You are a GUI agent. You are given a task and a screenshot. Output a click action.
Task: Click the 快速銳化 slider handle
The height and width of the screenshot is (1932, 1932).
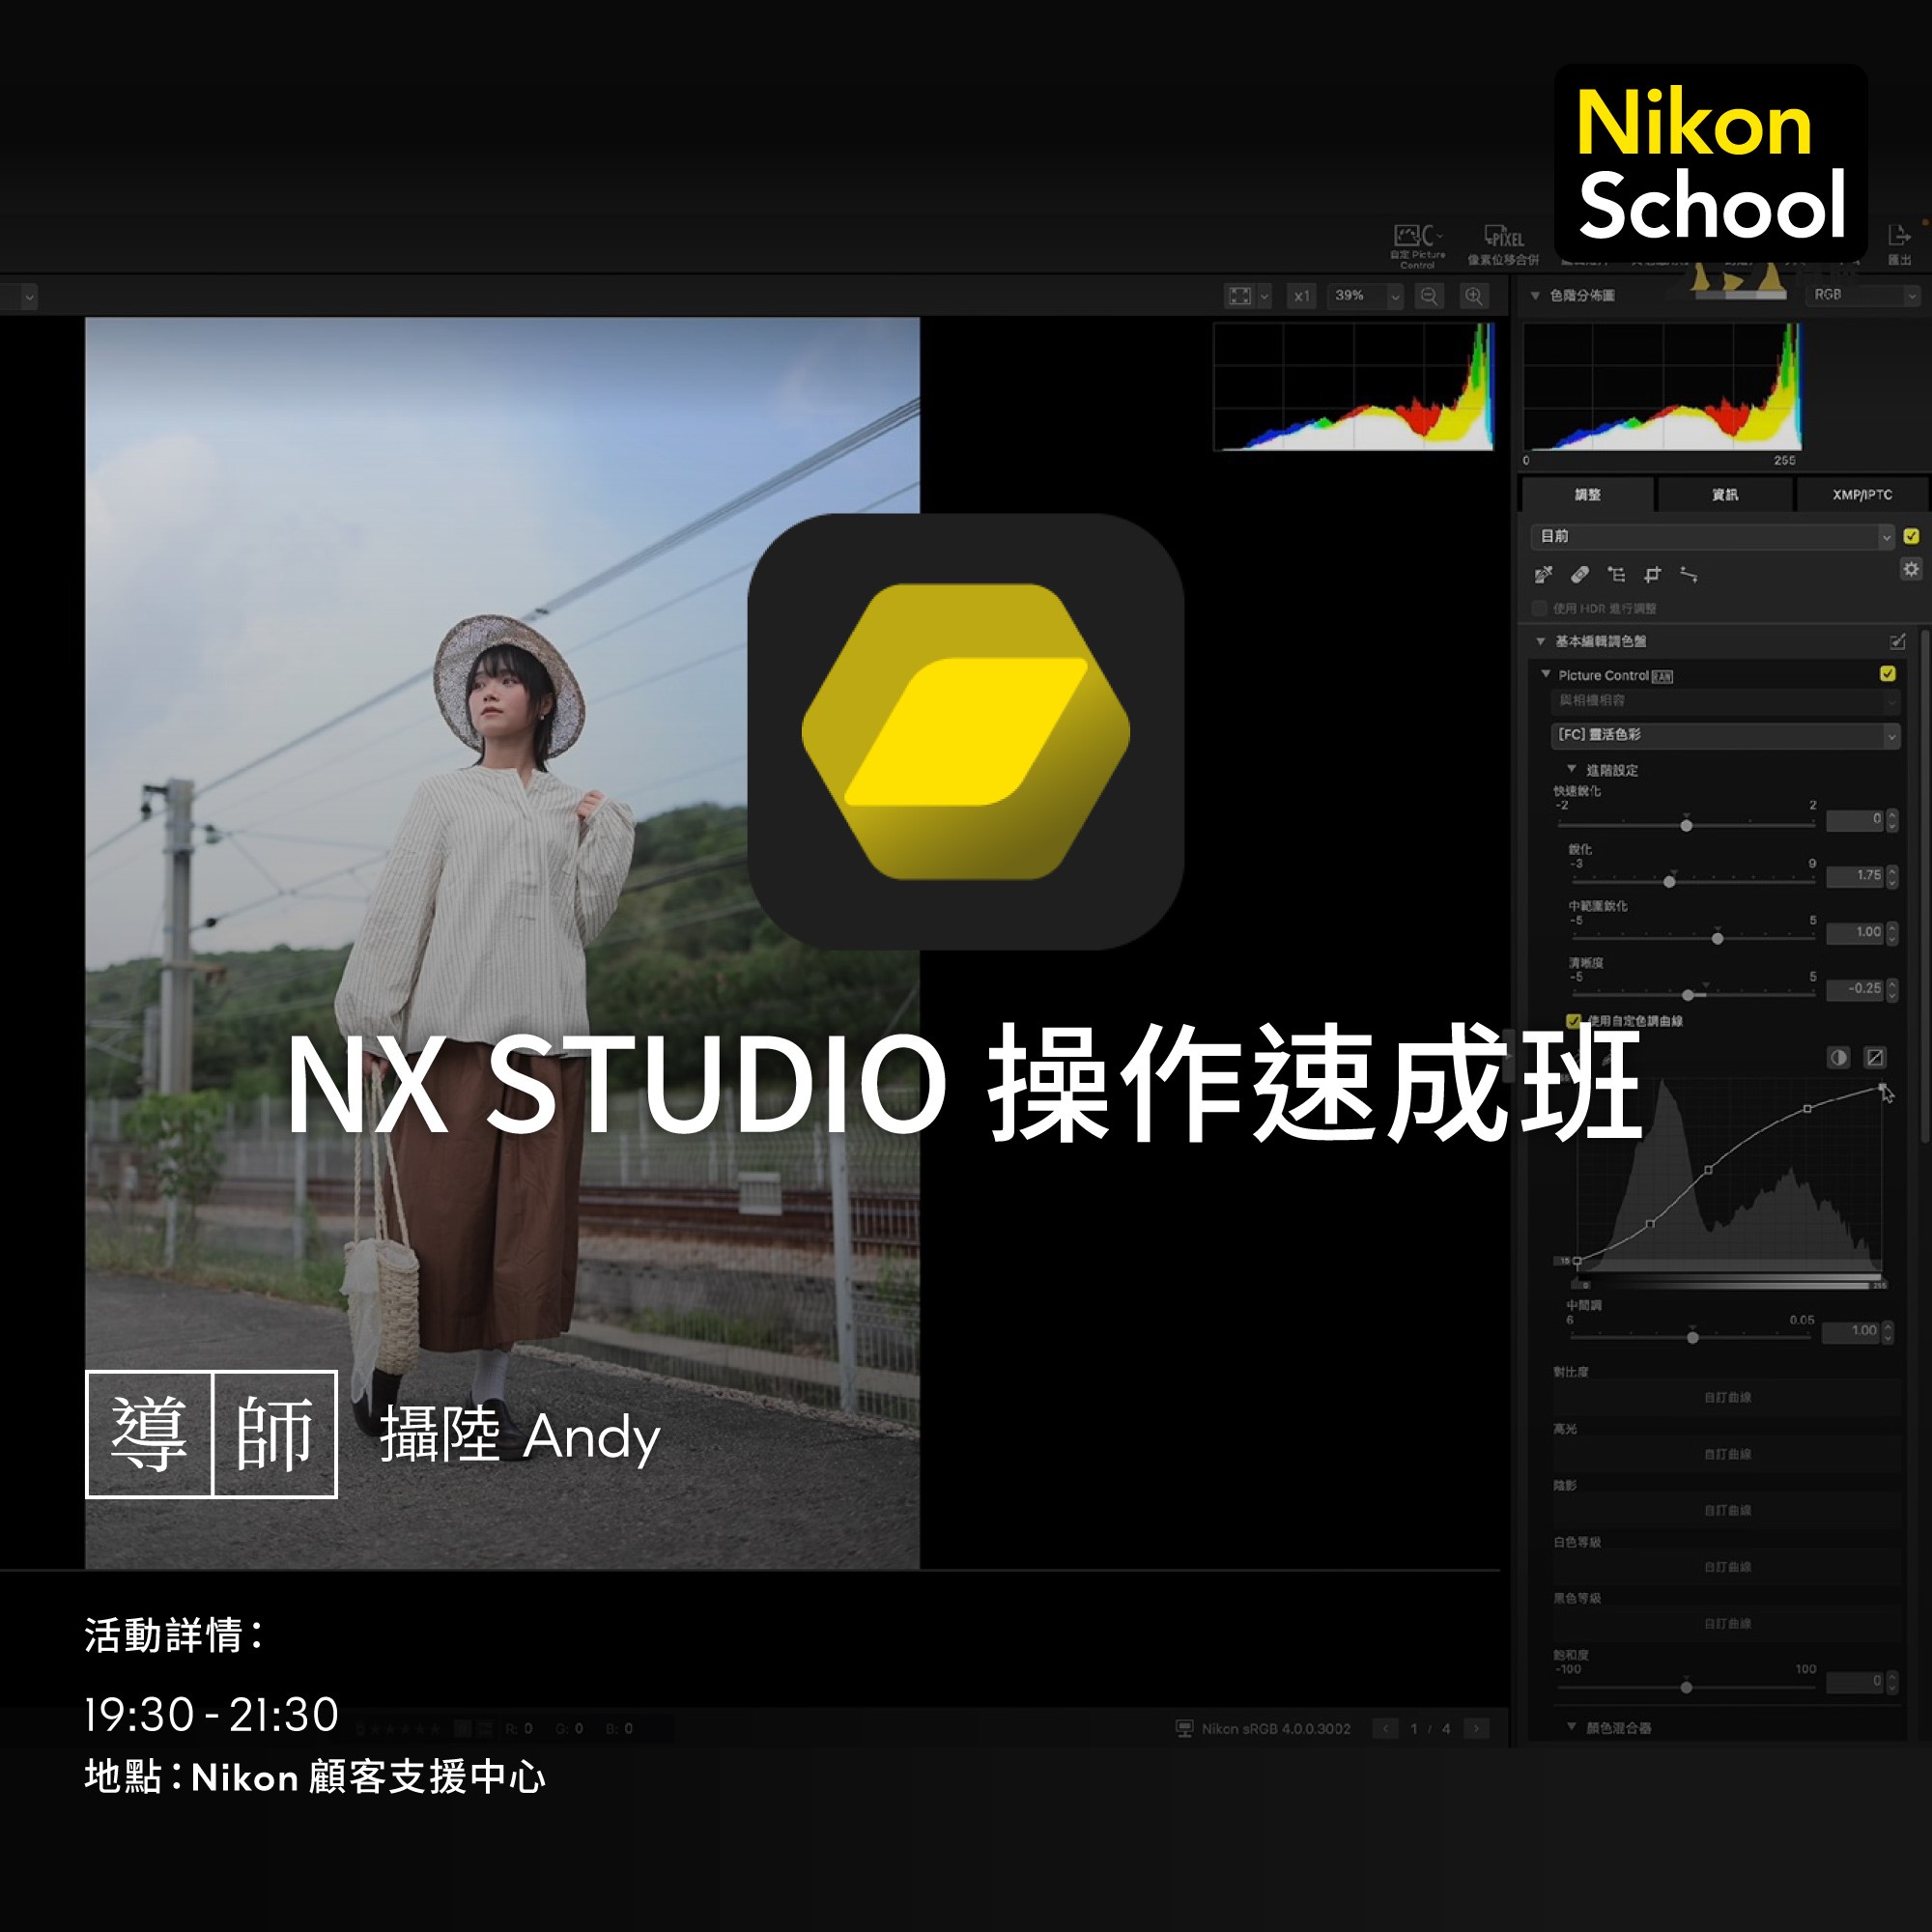coord(1686,825)
